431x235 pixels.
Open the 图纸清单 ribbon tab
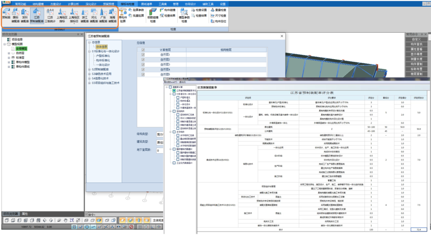coord(146,4)
